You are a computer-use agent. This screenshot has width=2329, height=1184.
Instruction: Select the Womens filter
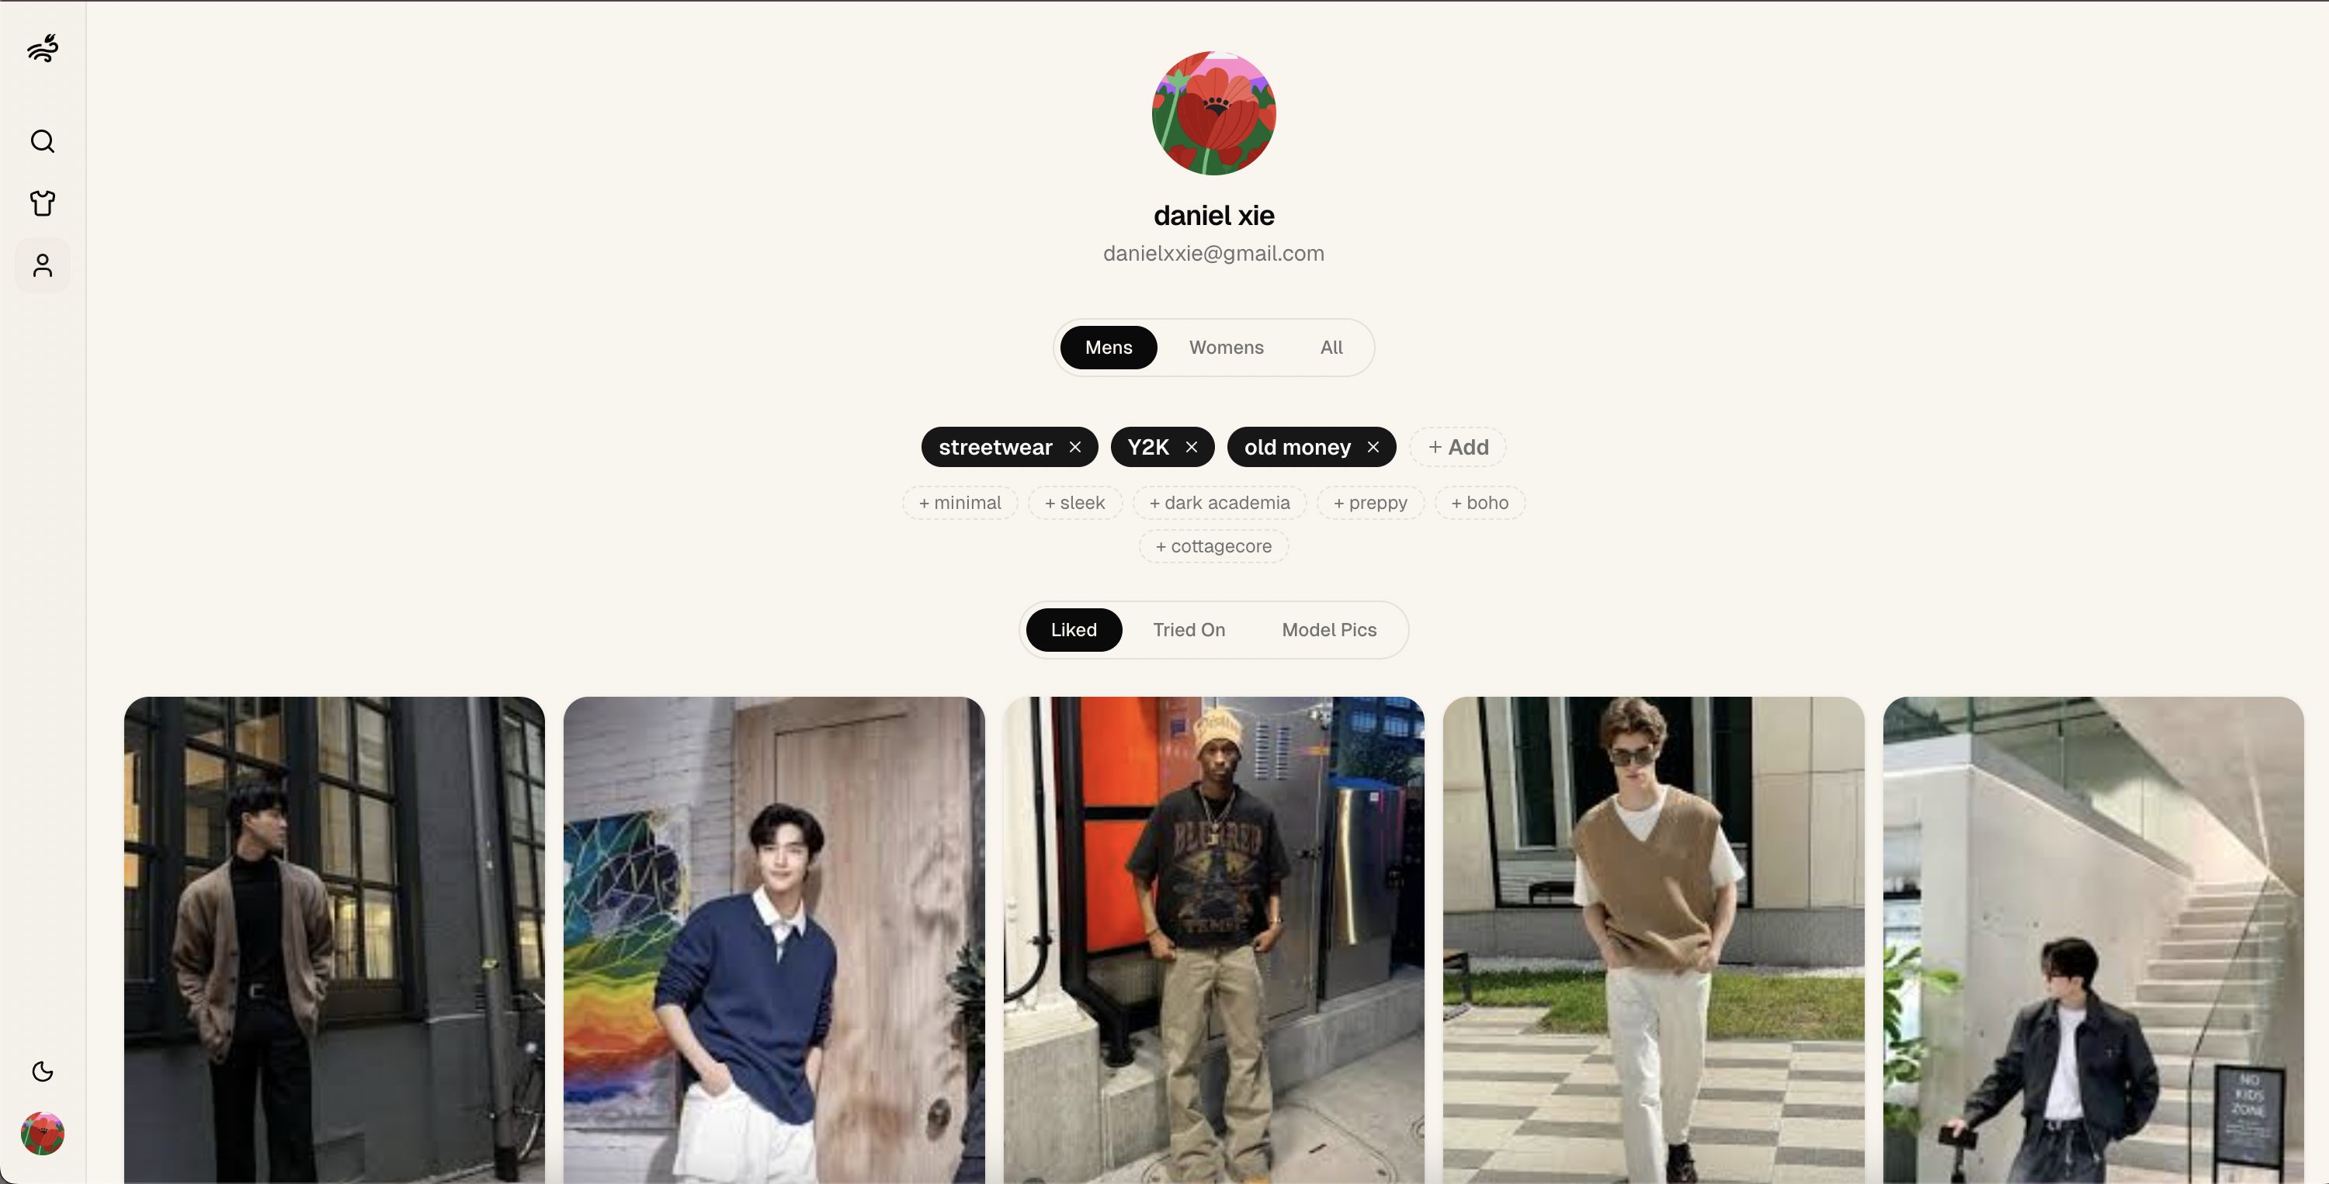[1226, 347]
